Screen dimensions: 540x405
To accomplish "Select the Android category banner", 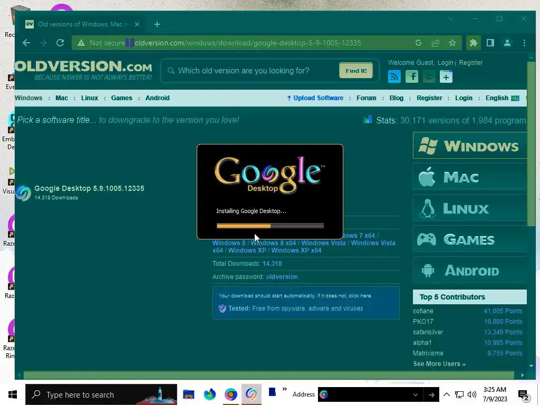I will (470, 270).
